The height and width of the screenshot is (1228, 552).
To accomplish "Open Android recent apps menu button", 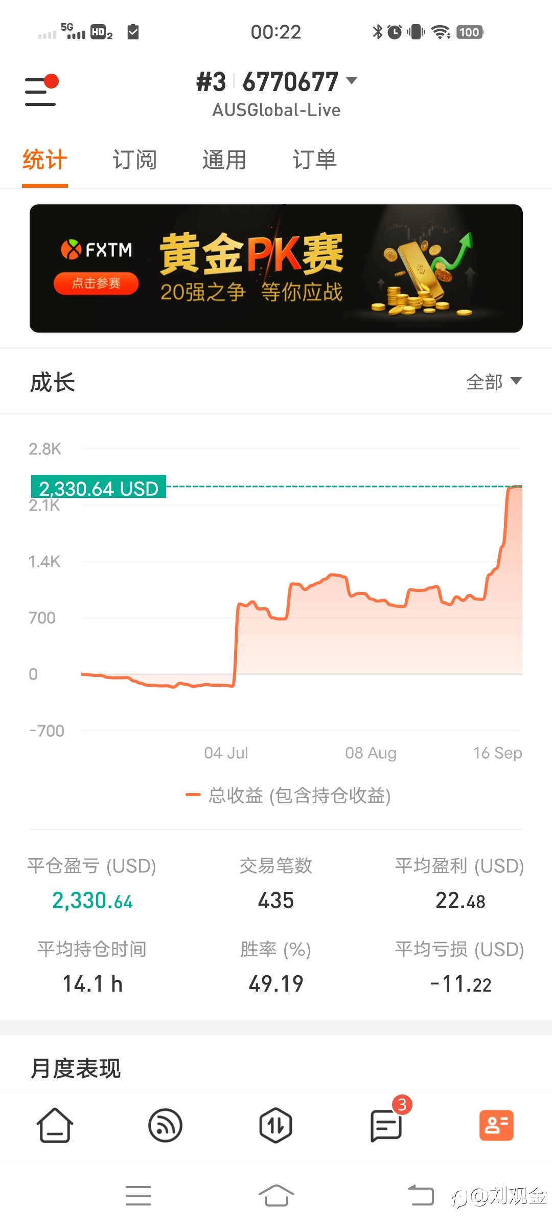I will point(139,1195).
